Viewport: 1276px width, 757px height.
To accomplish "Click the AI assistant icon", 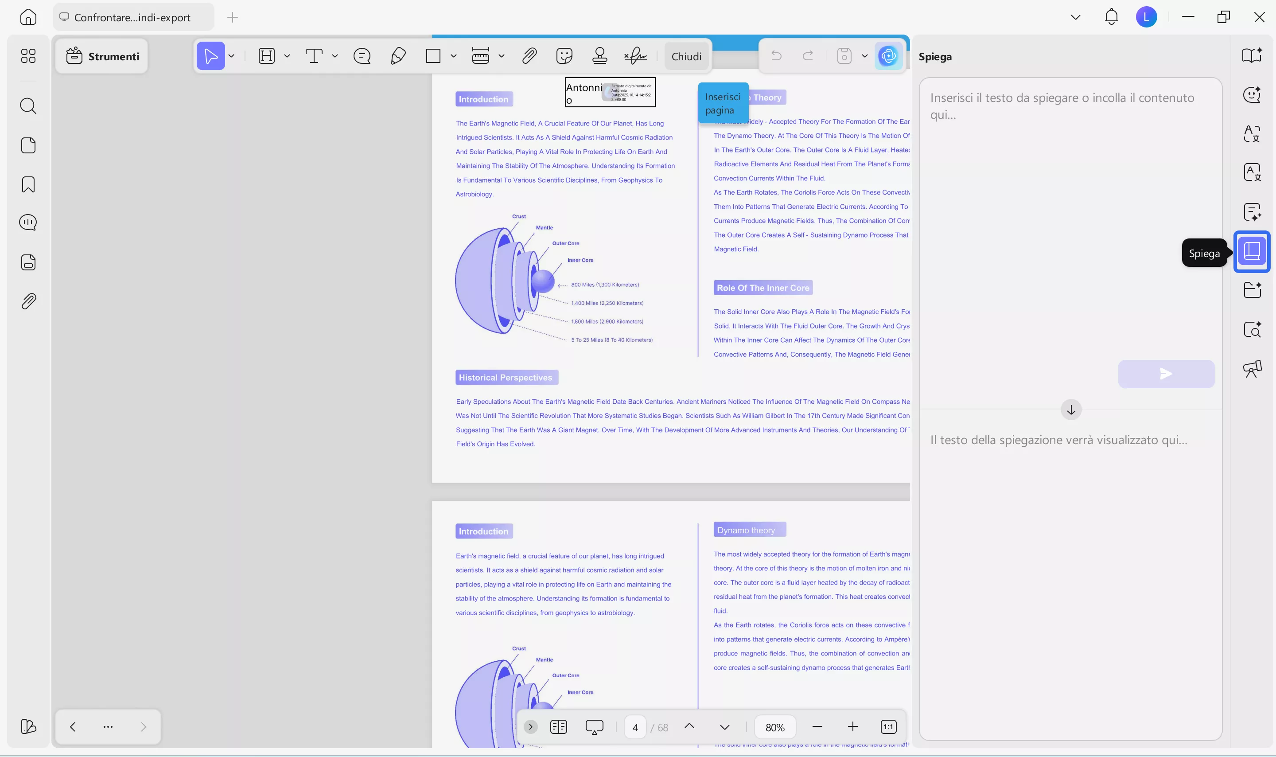I will coord(888,55).
